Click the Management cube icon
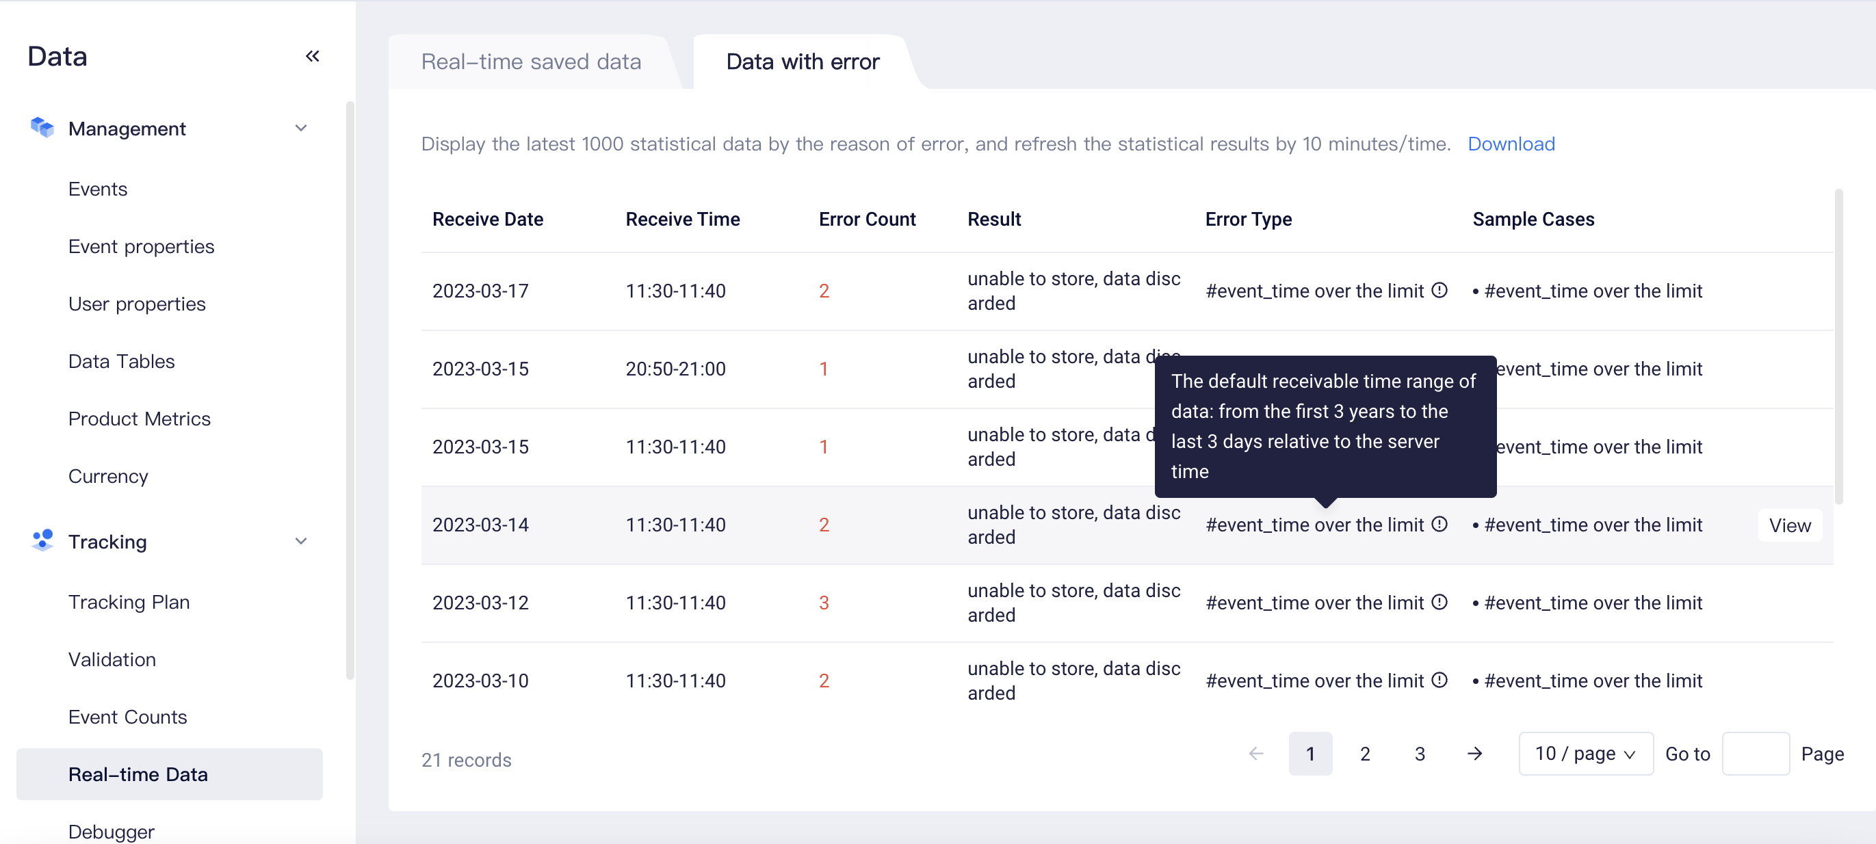 (42, 127)
